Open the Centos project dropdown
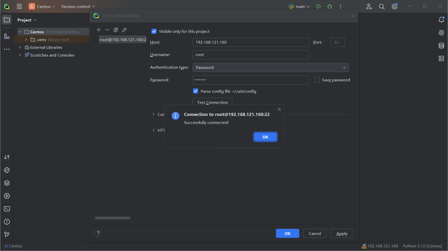This screenshot has width=448, height=251. point(42,6)
